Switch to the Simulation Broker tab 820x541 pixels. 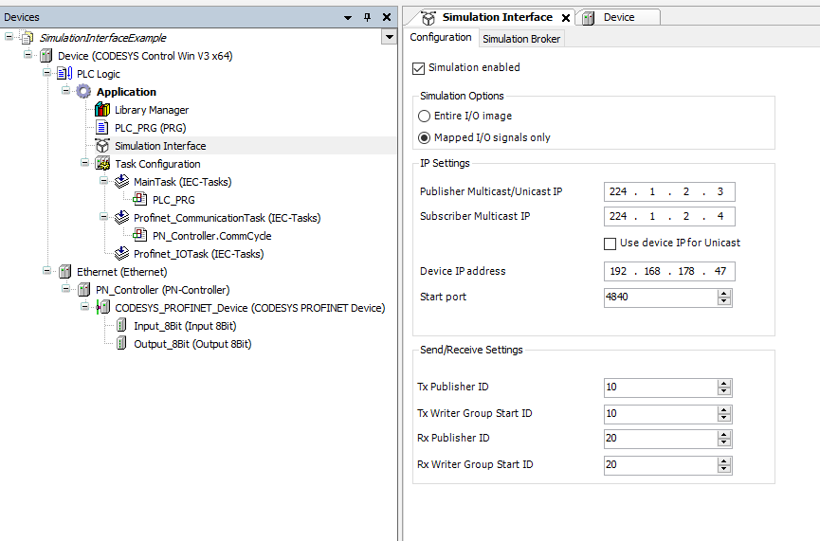click(x=521, y=39)
